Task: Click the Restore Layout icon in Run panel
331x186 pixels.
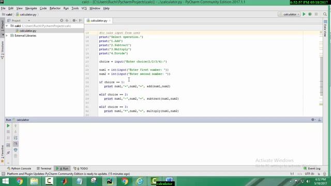Action: (x=8, y=145)
